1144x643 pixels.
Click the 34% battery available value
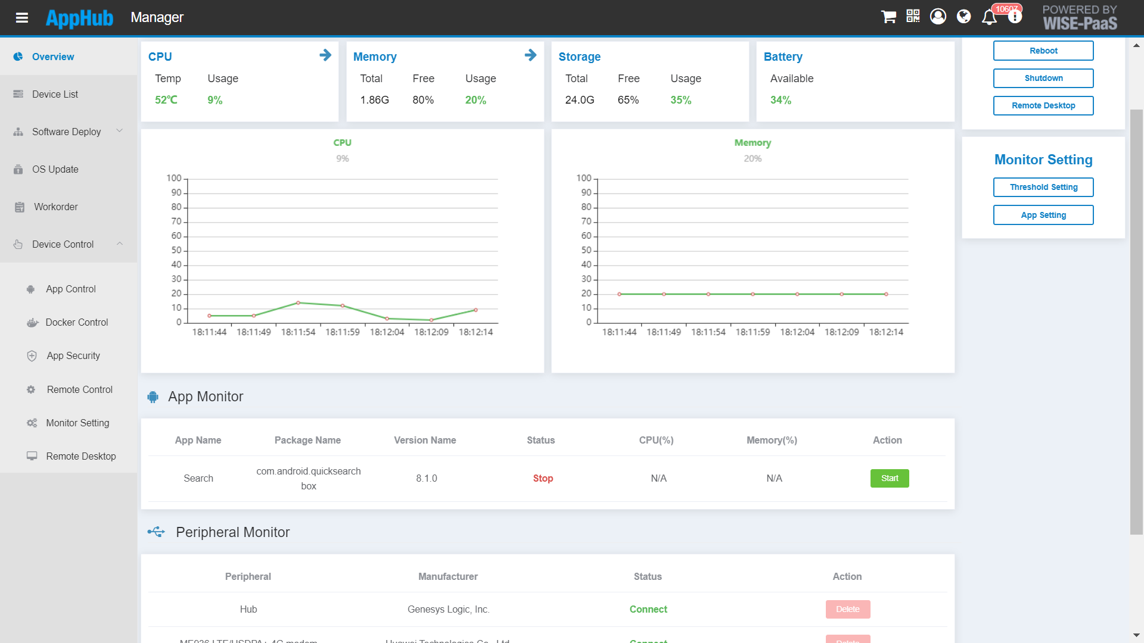point(781,100)
